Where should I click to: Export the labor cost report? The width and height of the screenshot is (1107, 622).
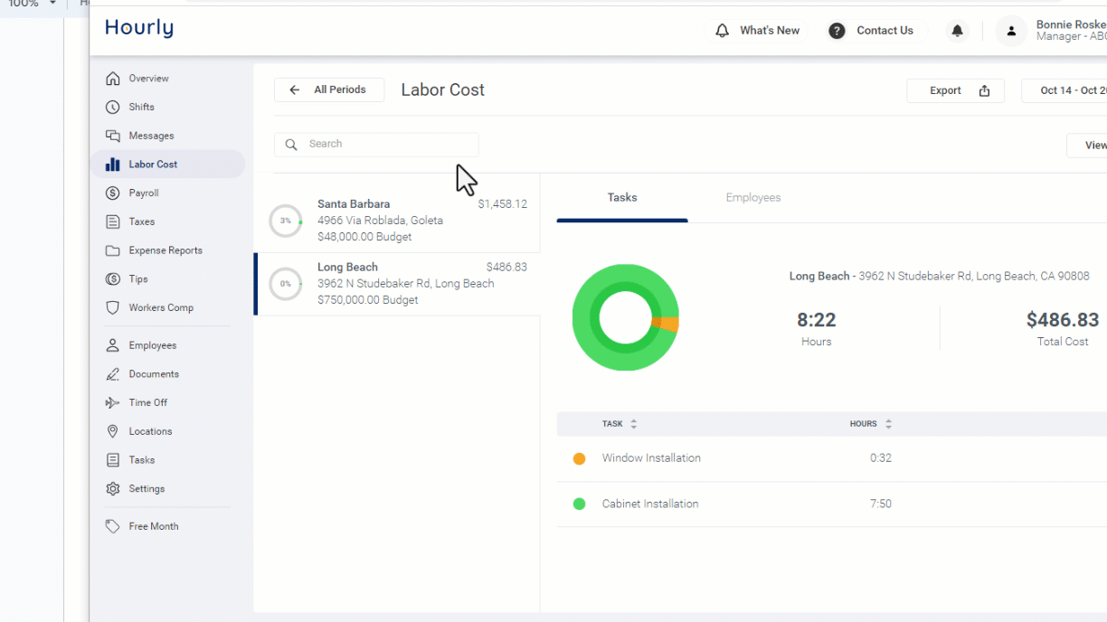click(955, 90)
